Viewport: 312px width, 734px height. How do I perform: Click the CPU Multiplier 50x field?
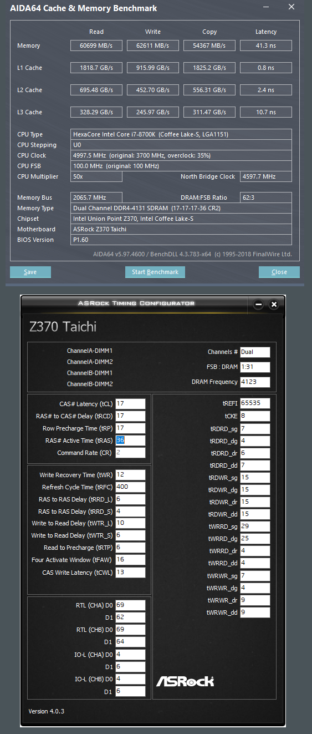(96, 176)
